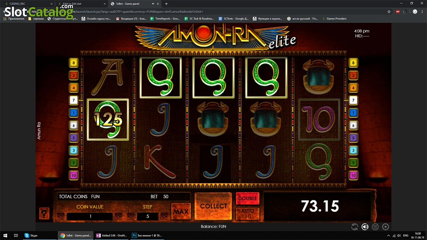
Task: Open Task View on the taskbar
Action: tap(16, 235)
